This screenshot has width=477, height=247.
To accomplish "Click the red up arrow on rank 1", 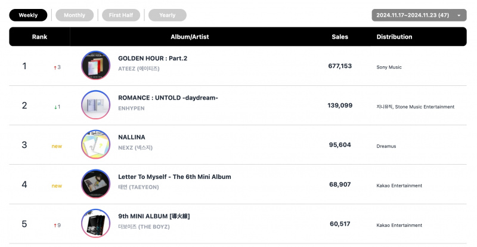I will [x=55, y=67].
